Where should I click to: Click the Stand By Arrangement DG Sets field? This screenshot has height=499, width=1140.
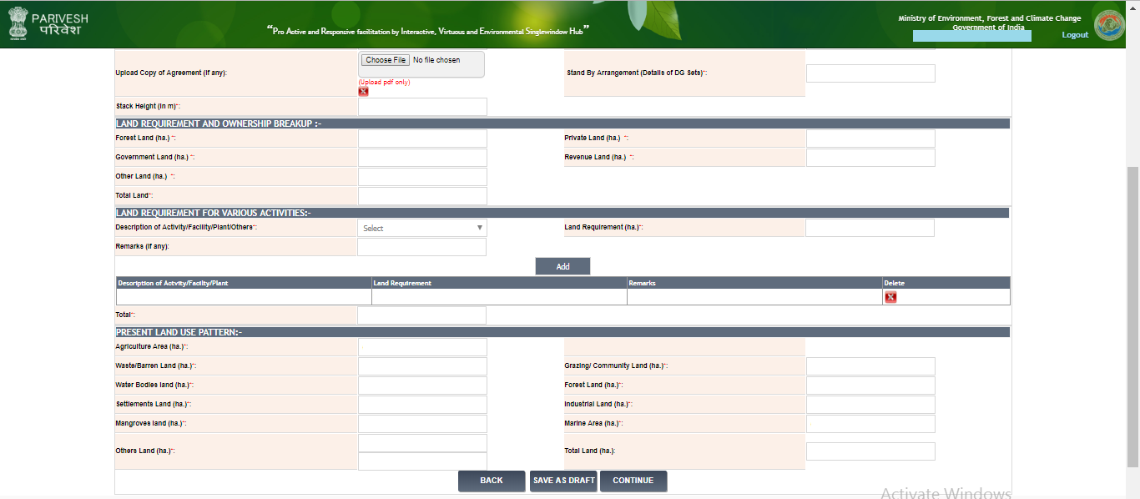pos(870,73)
